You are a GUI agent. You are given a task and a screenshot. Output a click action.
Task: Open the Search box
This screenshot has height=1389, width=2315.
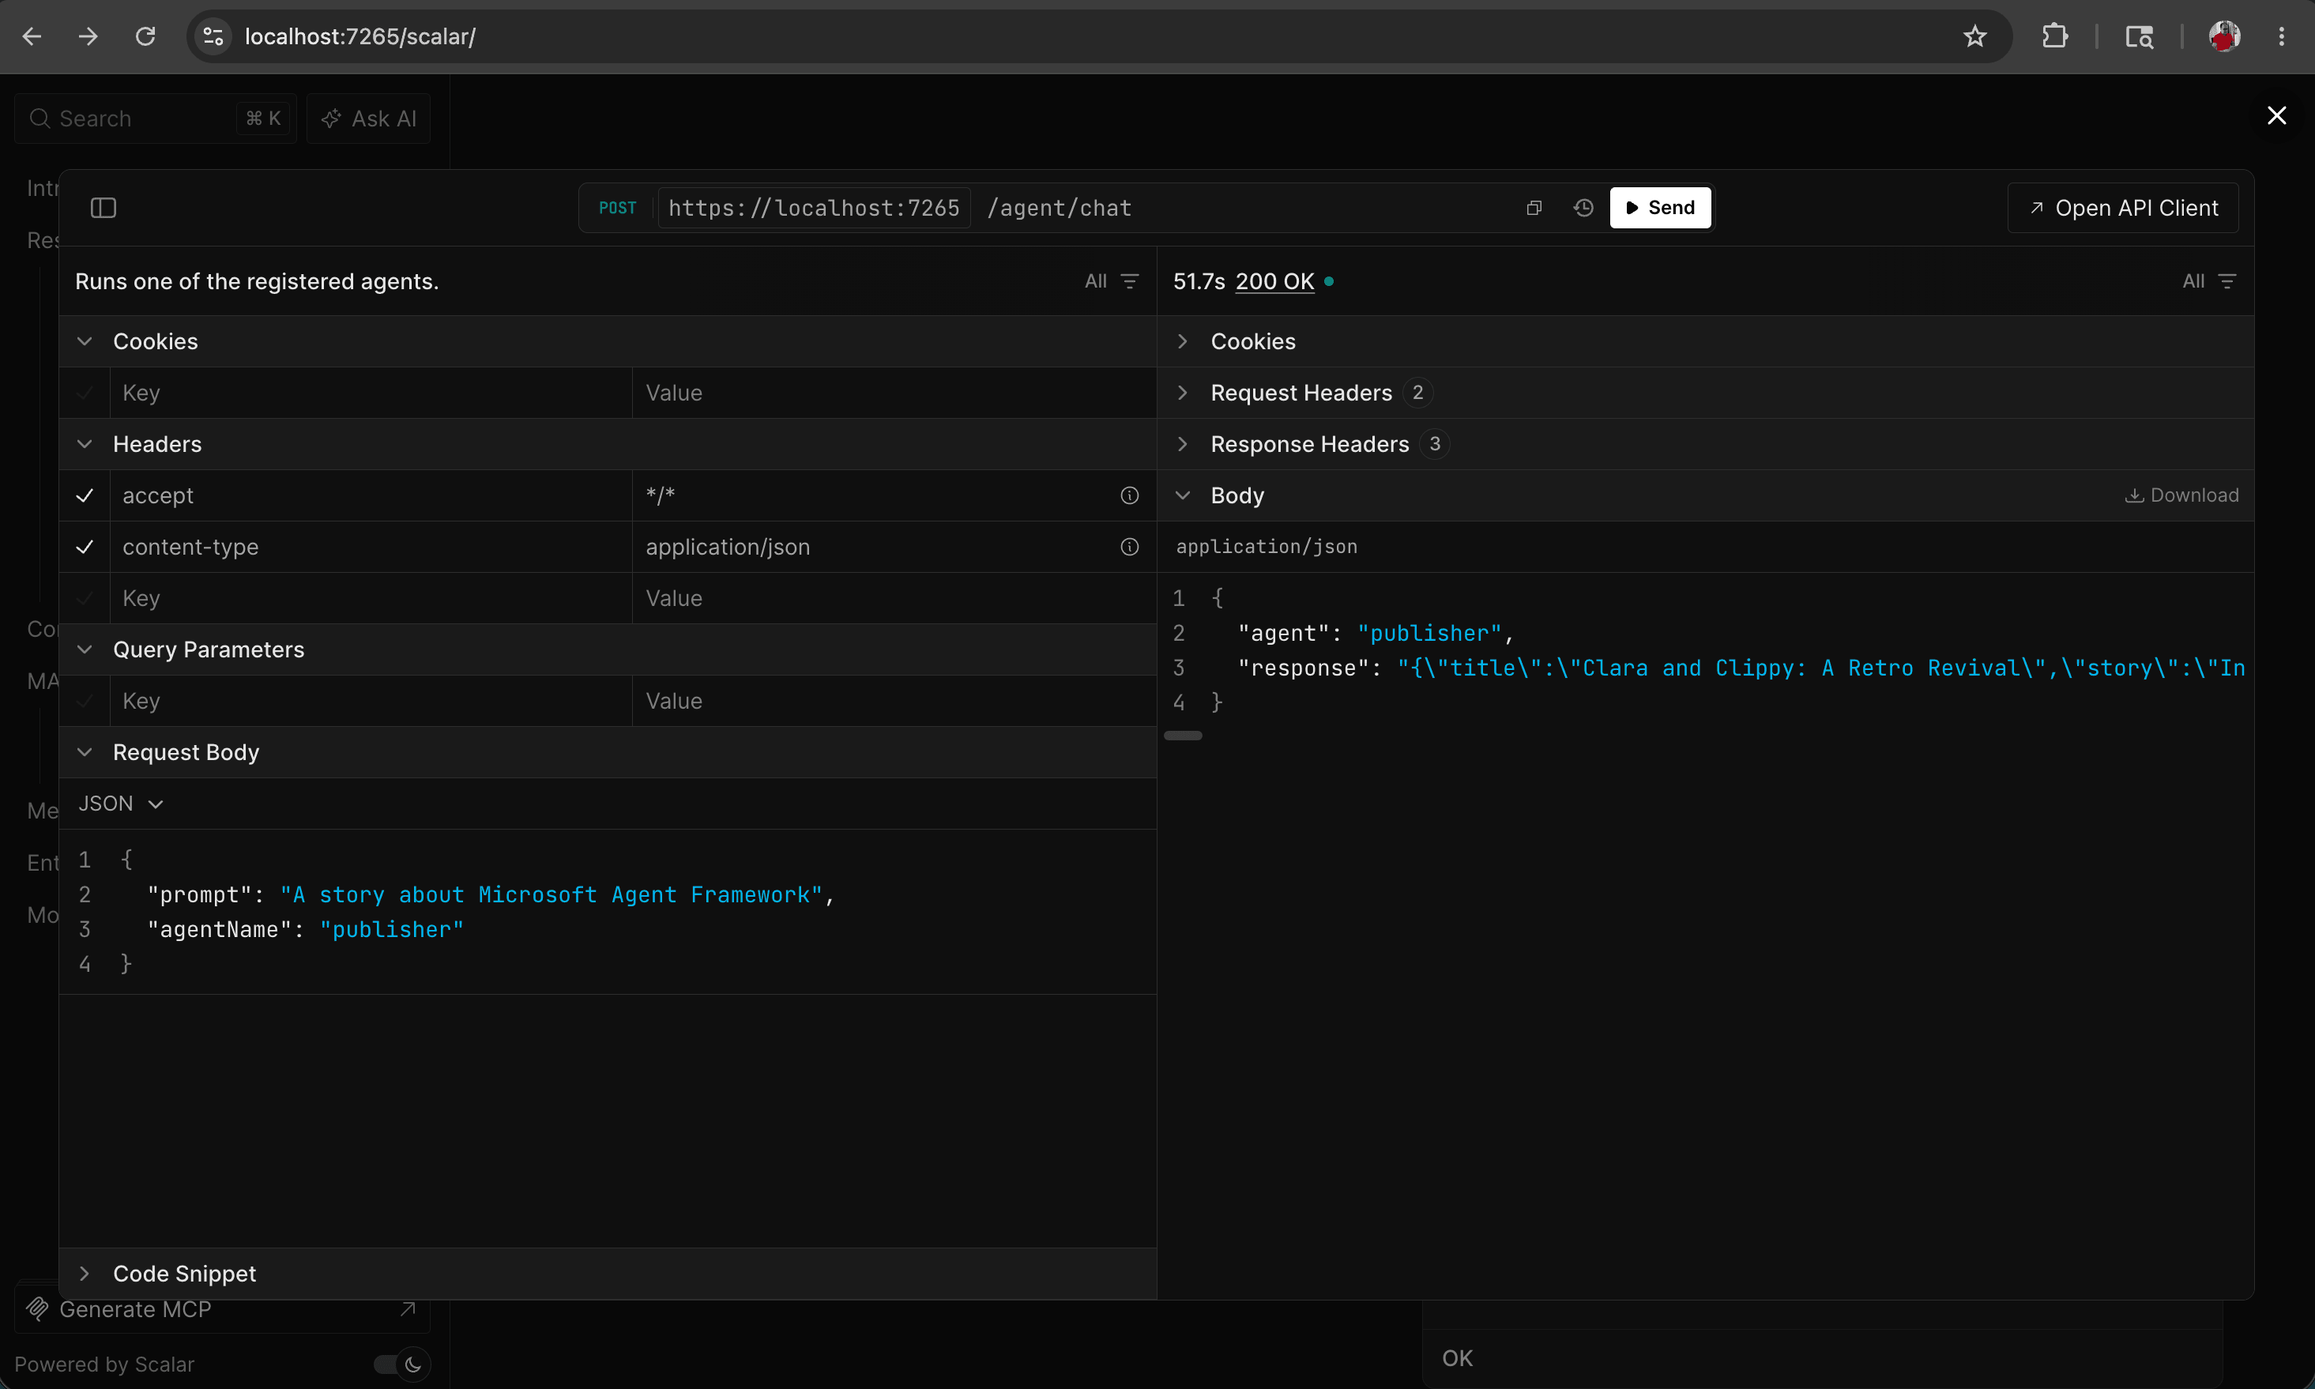(156, 119)
